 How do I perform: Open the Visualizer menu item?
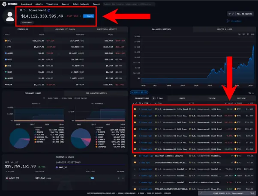click(x=52, y=4)
